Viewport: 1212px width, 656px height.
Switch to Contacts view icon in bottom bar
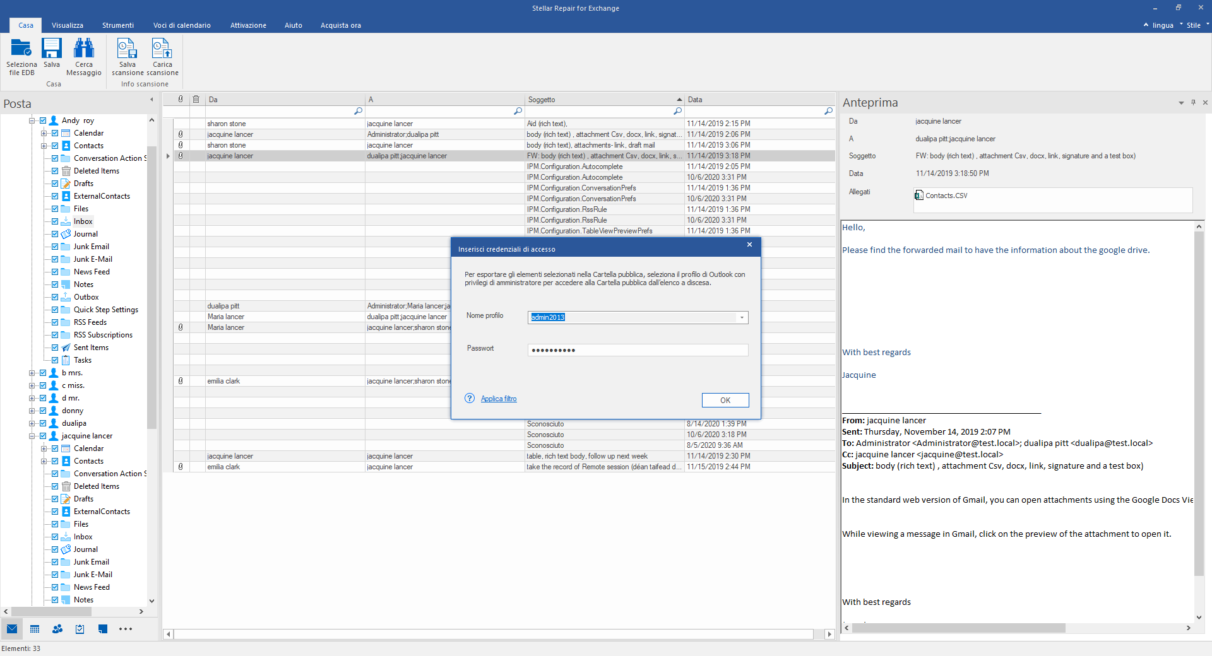57,629
